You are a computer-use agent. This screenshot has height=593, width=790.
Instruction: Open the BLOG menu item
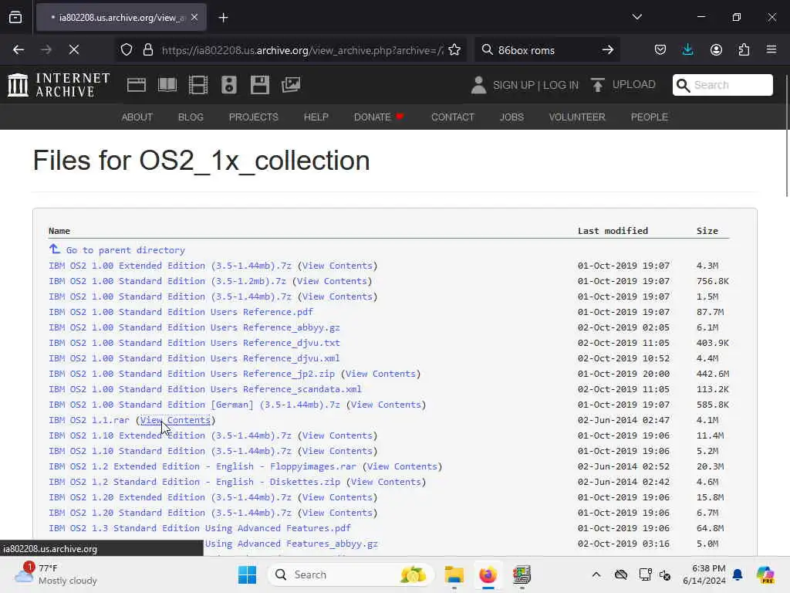[191, 117]
